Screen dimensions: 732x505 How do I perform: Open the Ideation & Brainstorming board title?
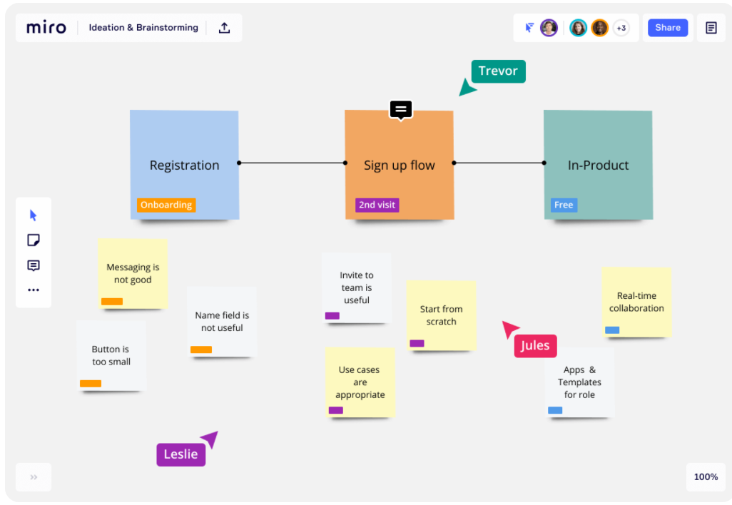coord(143,28)
